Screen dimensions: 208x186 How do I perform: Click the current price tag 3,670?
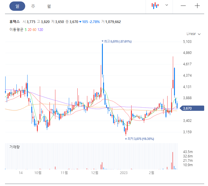tap(192, 108)
